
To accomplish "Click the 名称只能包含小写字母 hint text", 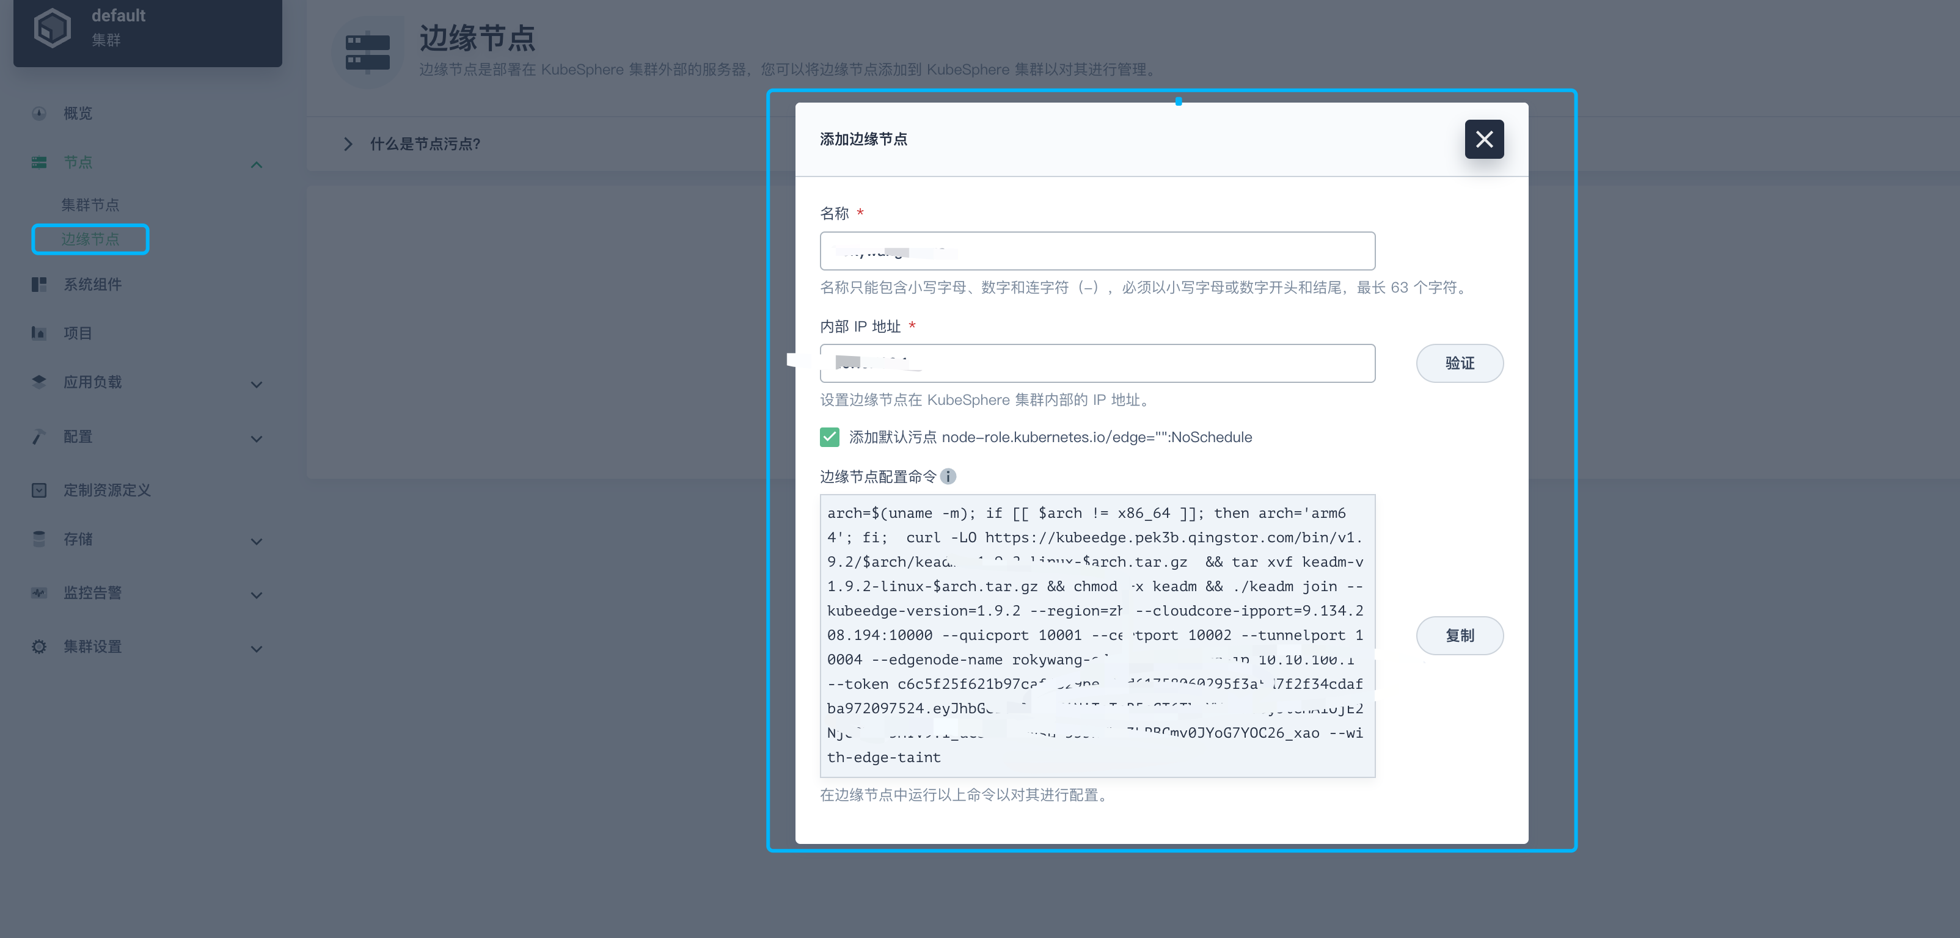I will click(1144, 288).
